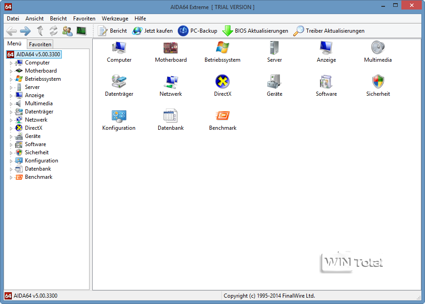
Task: Open the Datenträger drive icon
Action: (119, 82)
